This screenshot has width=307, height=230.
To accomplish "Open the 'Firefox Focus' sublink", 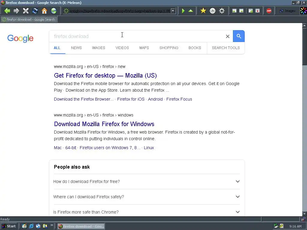I will coord(179,99).
